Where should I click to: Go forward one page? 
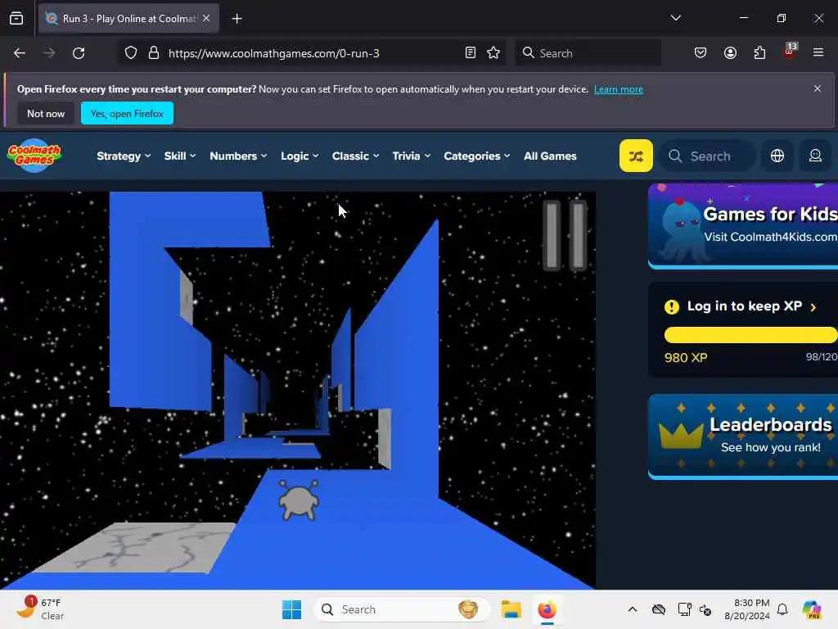(48, 53)
